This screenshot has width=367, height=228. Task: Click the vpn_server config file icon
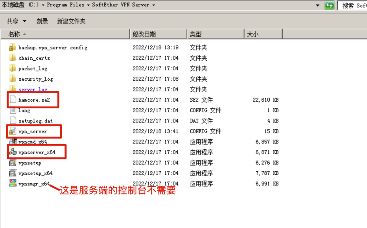click(x=13, y=131)
